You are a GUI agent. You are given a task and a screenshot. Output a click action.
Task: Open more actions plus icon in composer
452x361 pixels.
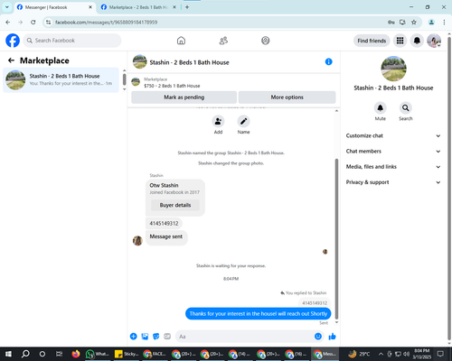tap(134, 337)
